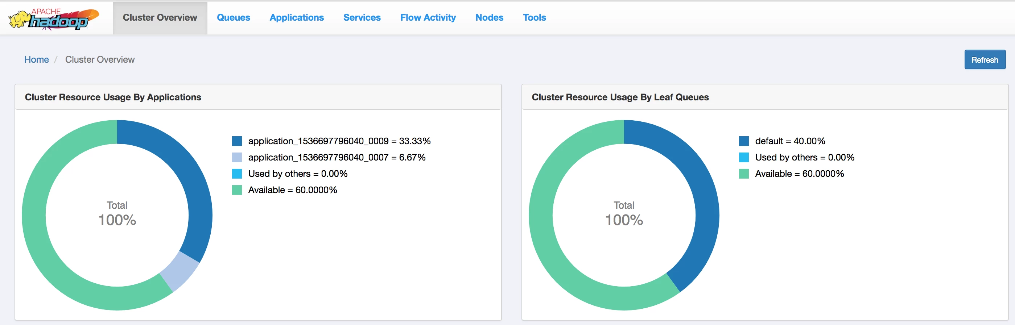Click 'Available = 60.0000%' in Applications legend
1015x325 pixels.
coord(293,190)
